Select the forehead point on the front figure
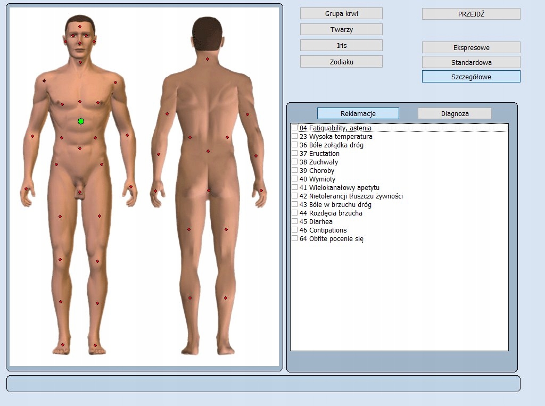This screenshot has height=406, width=545. point(80,27)
